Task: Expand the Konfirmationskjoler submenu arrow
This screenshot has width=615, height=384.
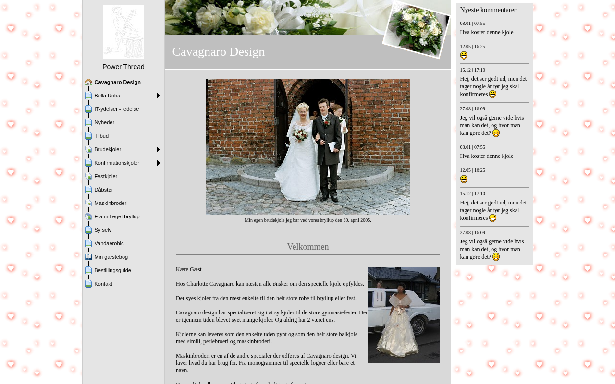Action: pyautogui.click(x=159, y=163)
